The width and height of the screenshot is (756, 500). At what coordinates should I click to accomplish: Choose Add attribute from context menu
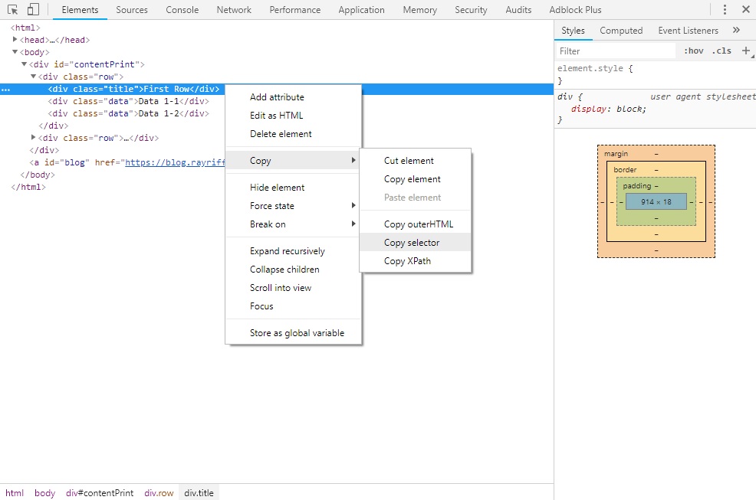pyautogui.click(x=293, y=96)
